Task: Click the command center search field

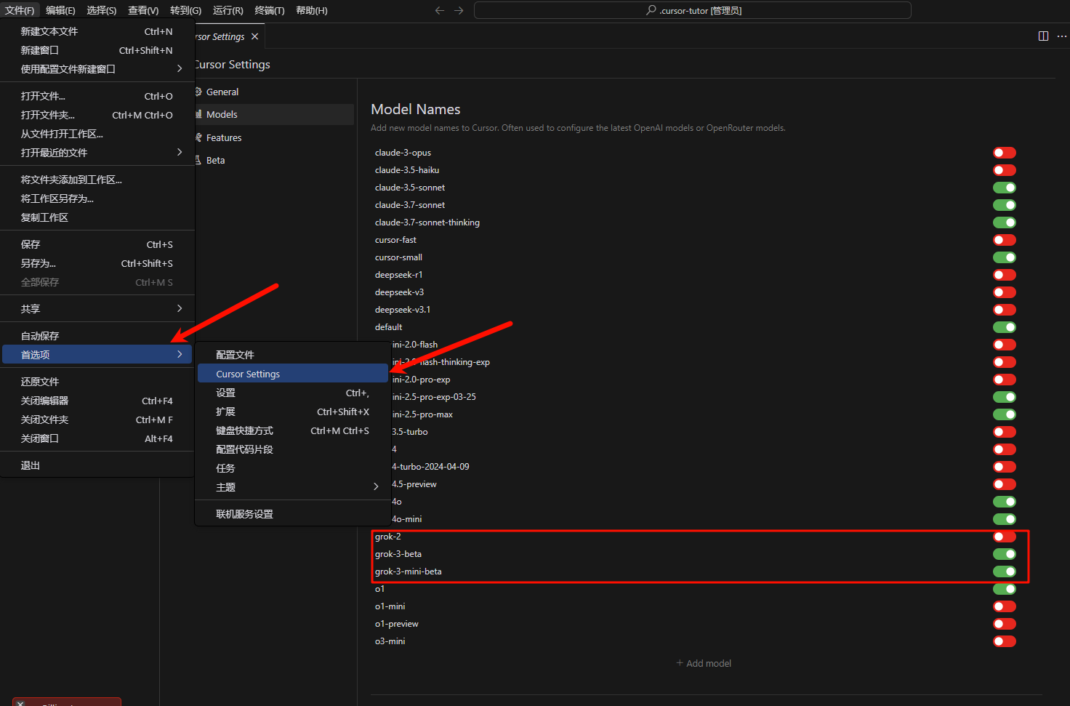Action: 692,10
